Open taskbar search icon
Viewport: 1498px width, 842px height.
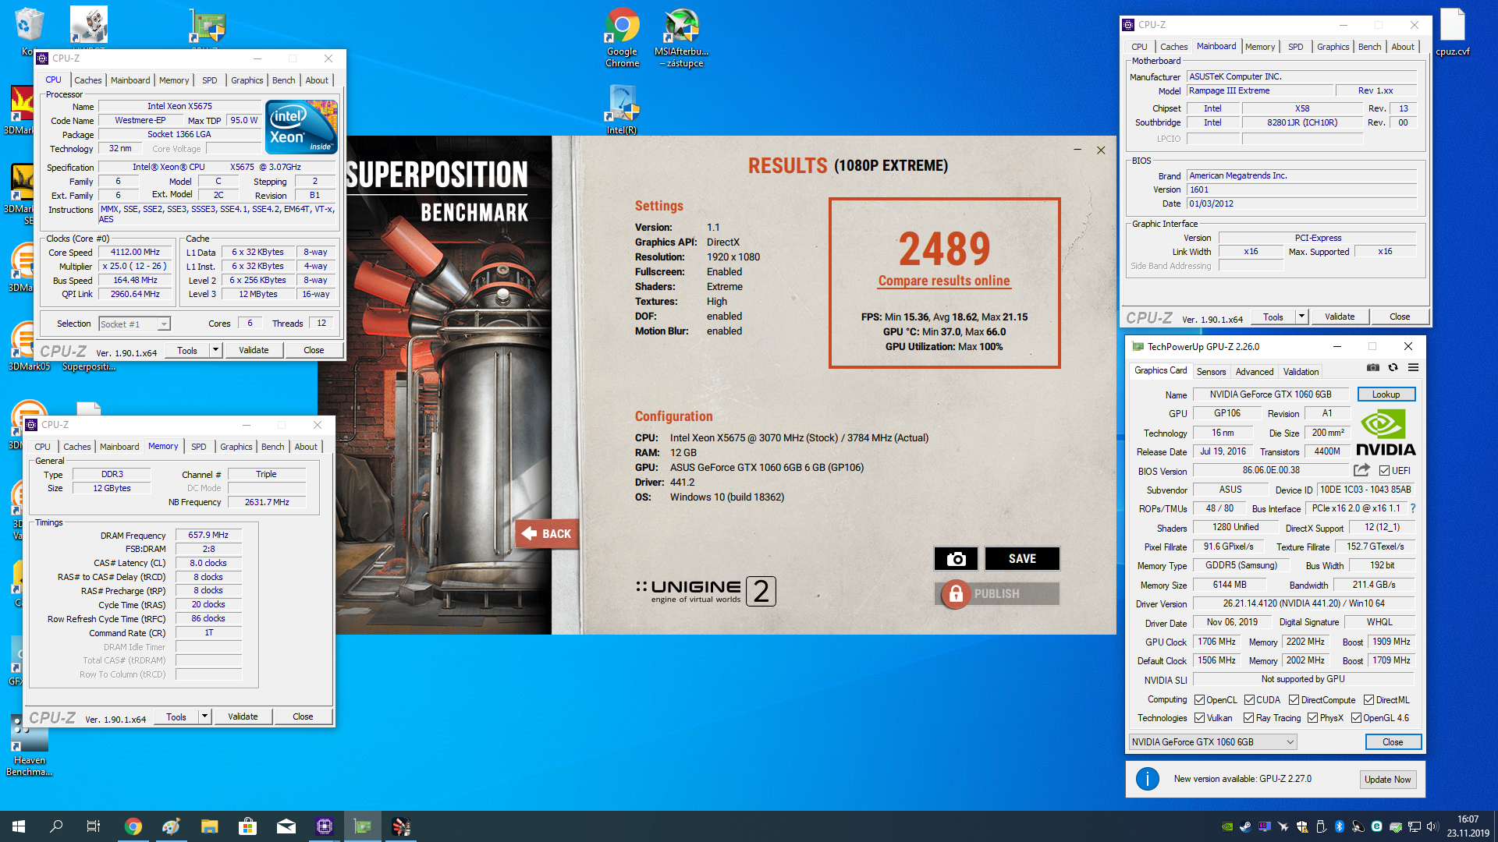coord(56,826)
